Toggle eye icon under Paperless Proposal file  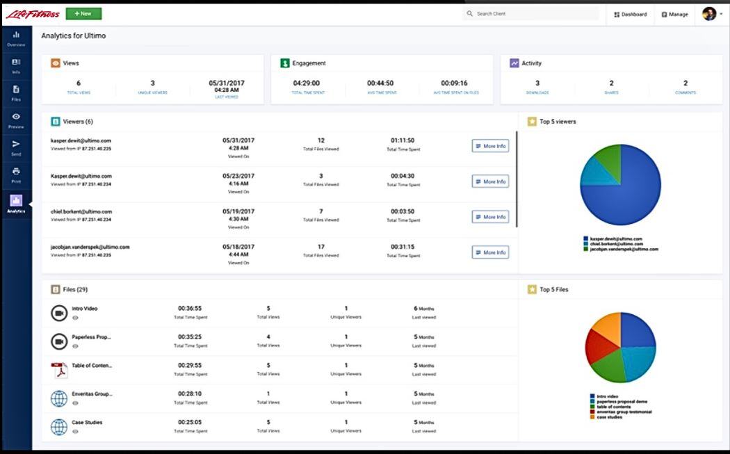(75, 346)
